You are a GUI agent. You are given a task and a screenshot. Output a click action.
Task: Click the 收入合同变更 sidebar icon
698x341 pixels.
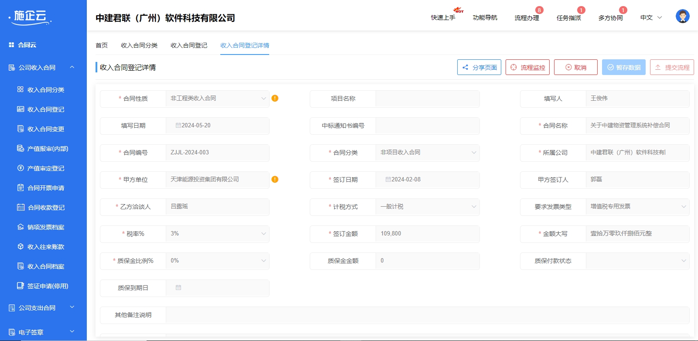21,129
